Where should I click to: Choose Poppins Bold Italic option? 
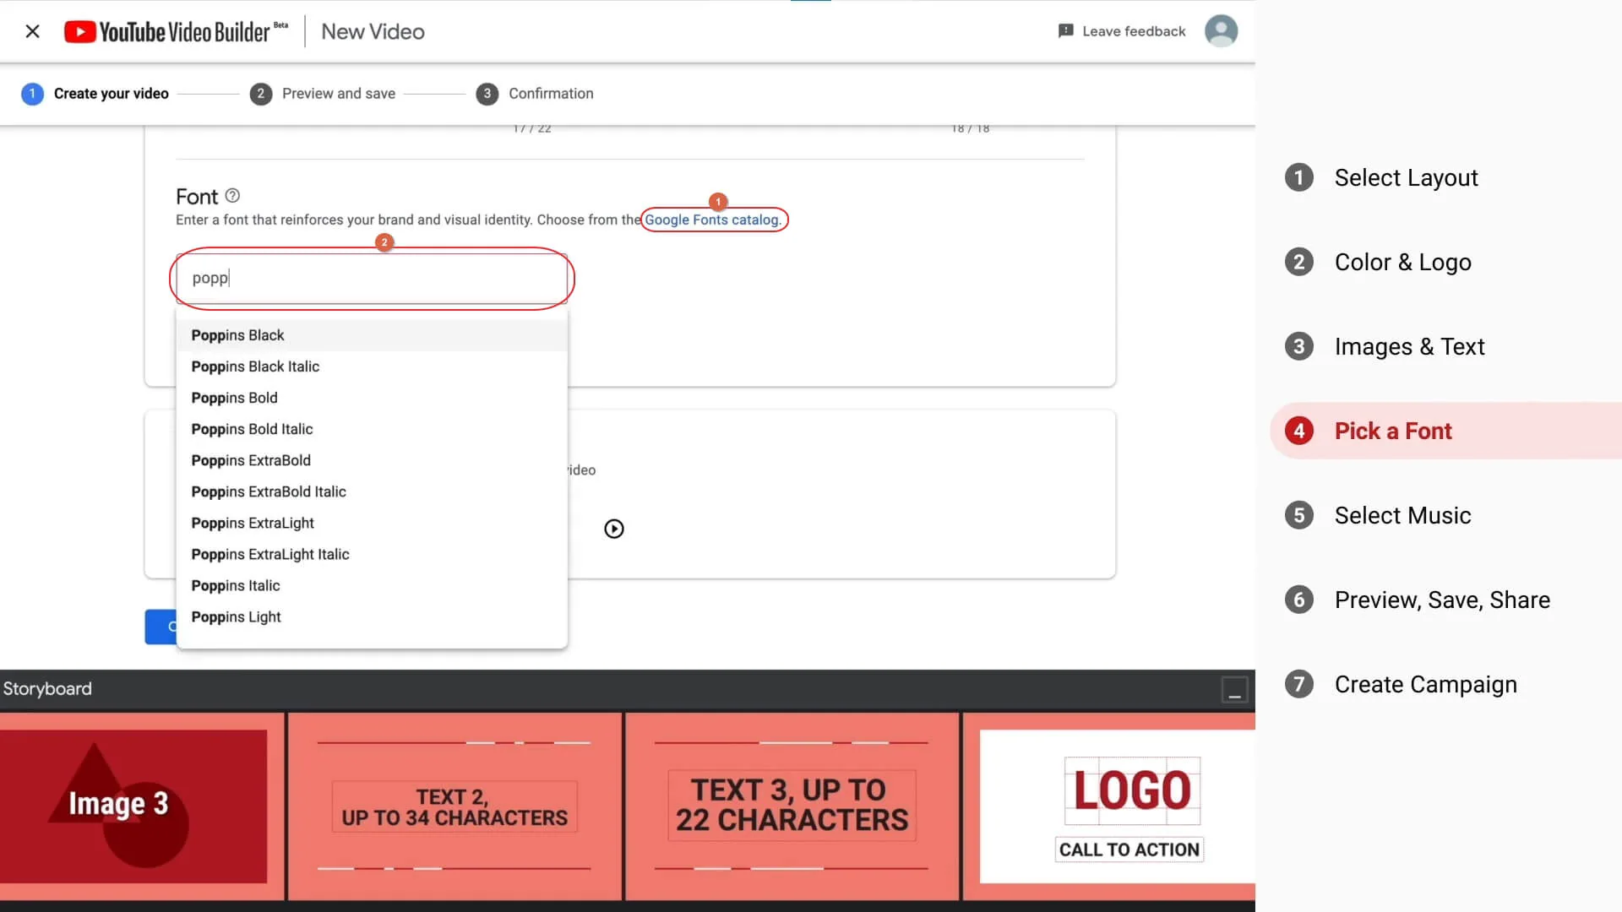[x=252, y=429]
